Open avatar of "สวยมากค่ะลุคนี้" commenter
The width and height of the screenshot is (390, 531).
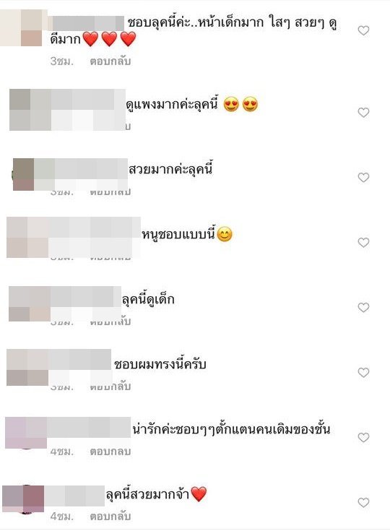click(23, 174)
